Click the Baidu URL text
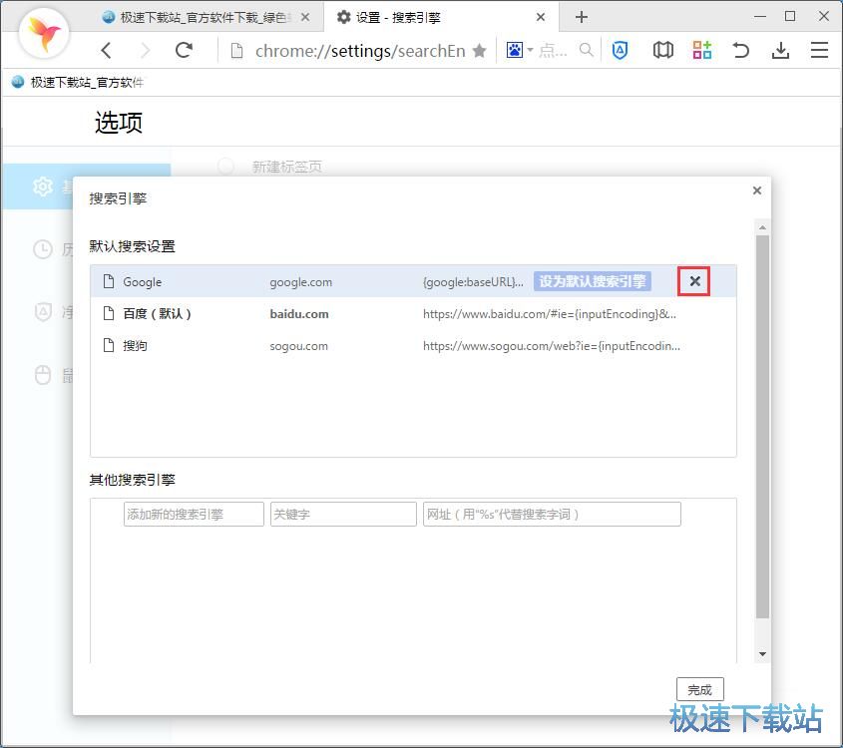Image resolution: width=843 pixels, height=748 pixels. [x=550, y=314]
